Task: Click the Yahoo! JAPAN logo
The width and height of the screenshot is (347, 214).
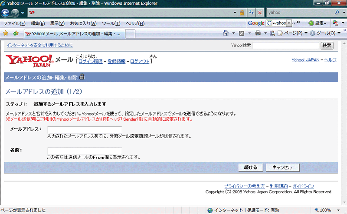Action: click(x=29, y=60)
